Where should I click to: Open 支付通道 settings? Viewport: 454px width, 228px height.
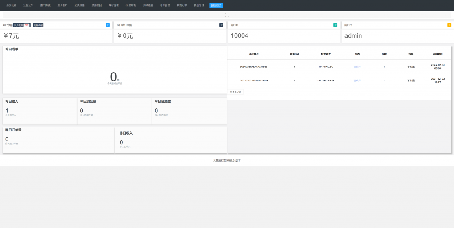(148, 5)
